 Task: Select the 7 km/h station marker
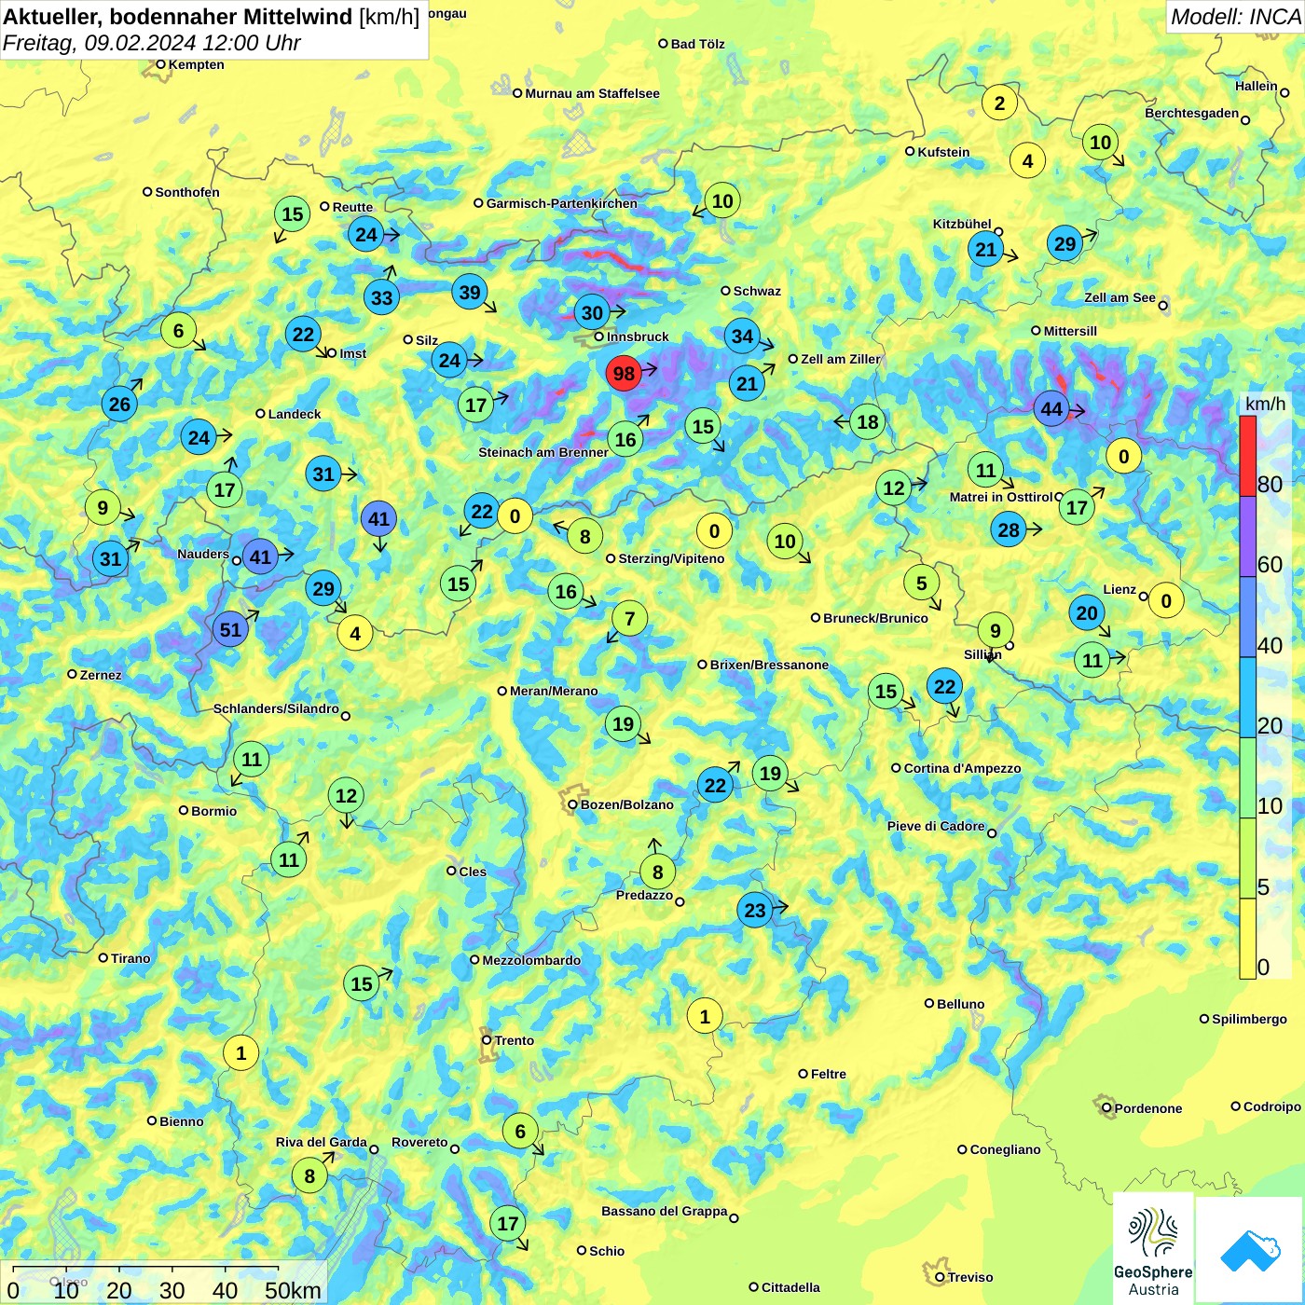[629, 619]
